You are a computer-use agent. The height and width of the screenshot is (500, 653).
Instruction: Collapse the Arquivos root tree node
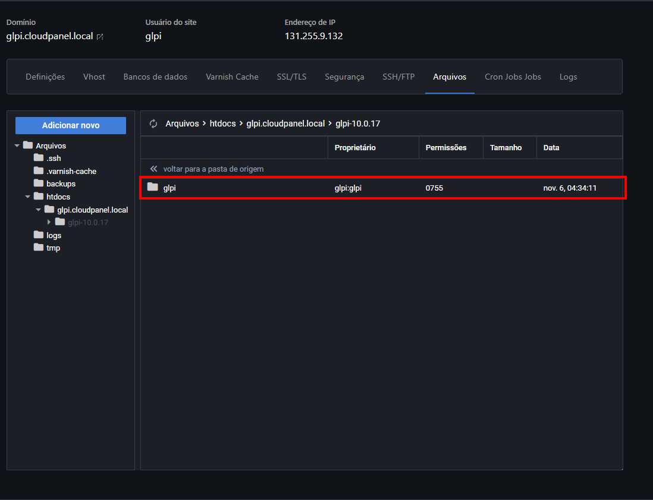[x=17, y=145]
